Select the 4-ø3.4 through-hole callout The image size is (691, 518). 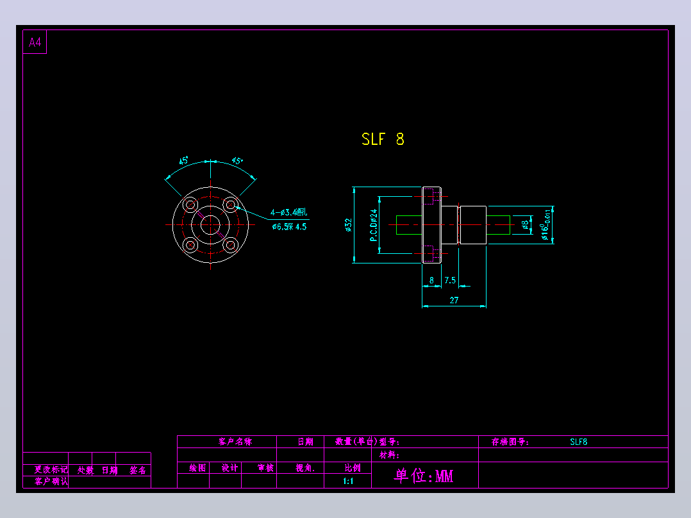coord(288,212)
